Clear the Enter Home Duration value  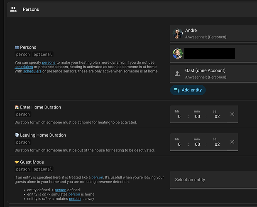click(x=232, y=114)
